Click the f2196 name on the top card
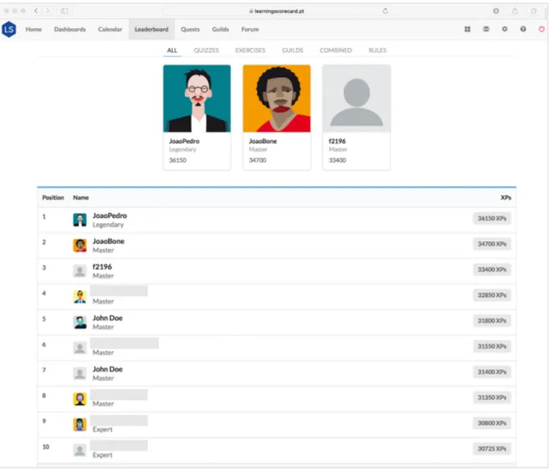 pos(337,142)
